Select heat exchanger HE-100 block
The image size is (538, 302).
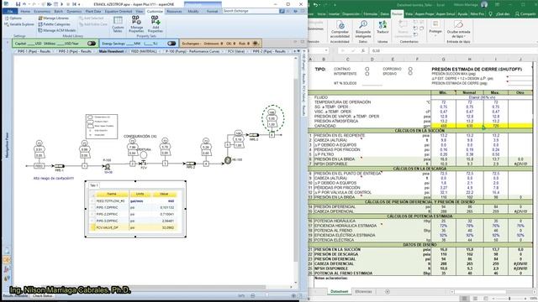(x=228, y=160)
